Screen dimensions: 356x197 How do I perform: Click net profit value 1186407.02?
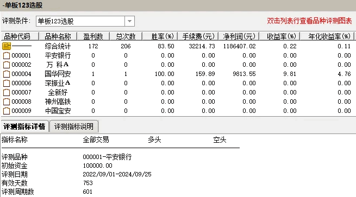click(240, 46)
